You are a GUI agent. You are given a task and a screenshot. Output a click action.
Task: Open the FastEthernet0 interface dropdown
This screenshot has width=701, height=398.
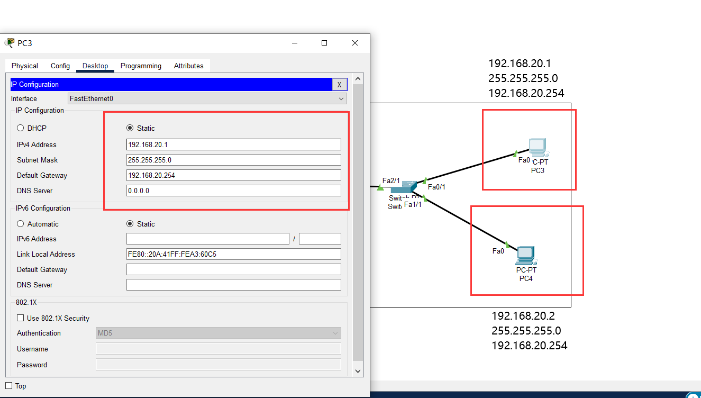[207, 98]
